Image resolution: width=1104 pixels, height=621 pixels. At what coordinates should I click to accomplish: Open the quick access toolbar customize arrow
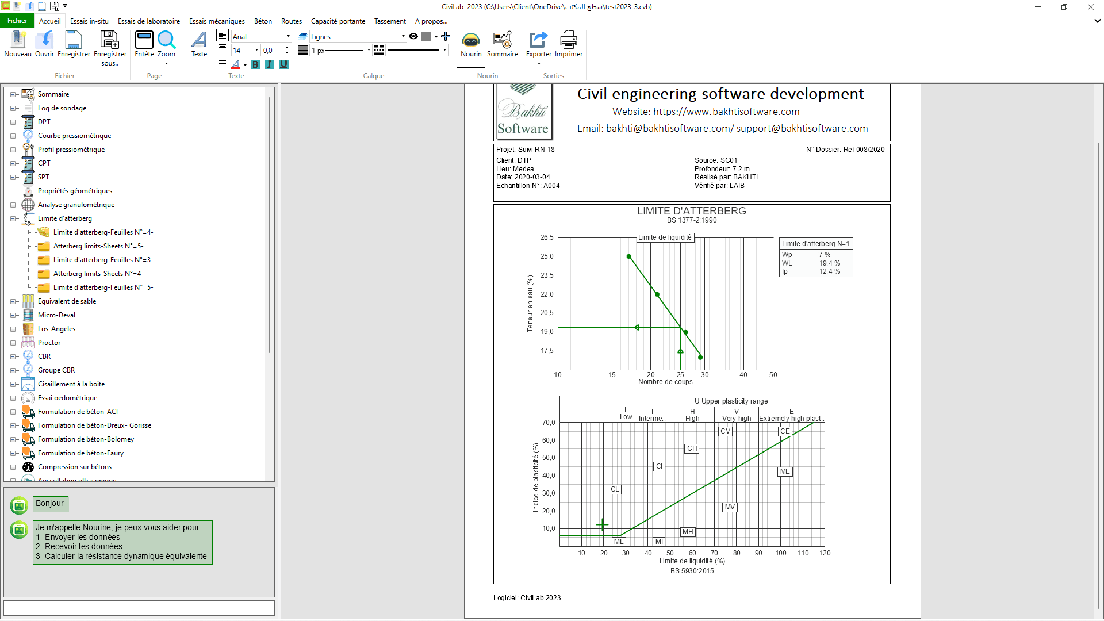click(65, 6)
